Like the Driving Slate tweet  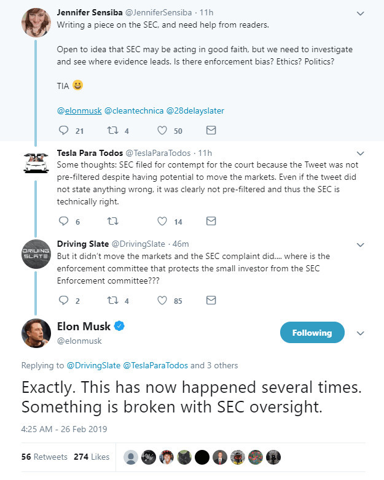coord(162,300)
